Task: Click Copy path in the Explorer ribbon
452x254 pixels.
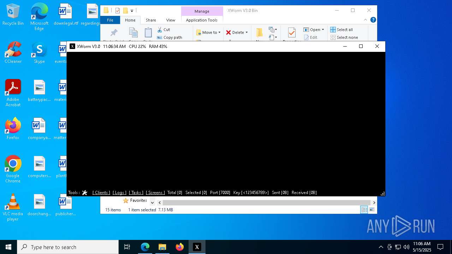Action: pos(169,37)
